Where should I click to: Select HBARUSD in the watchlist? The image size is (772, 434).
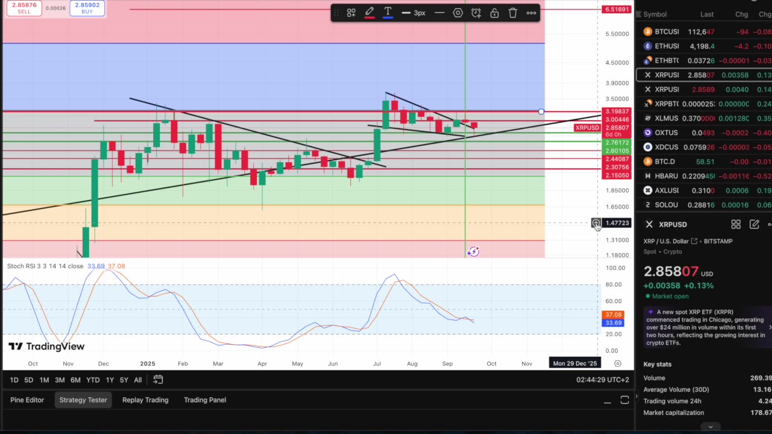(x=704, y=177)
